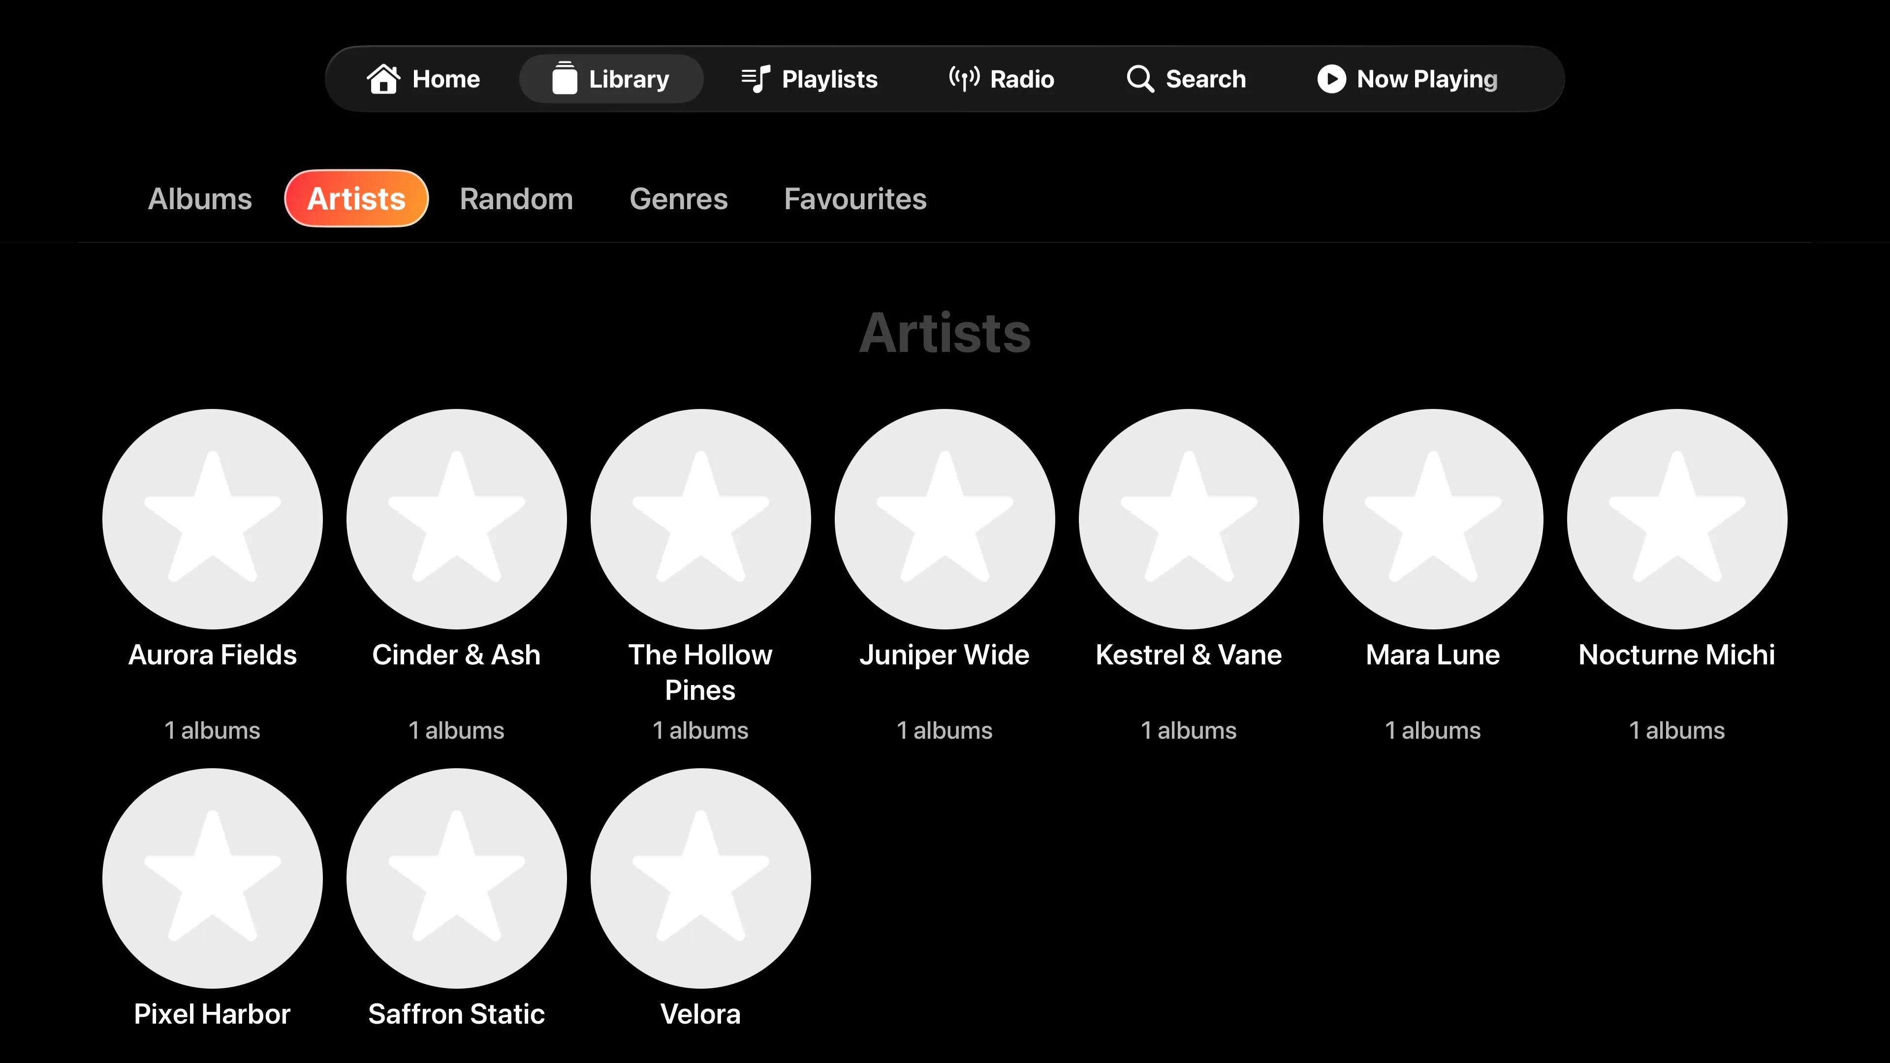1890x1063 pixels.
Task: Select the highlighted Artists tab
Action: point(356,199)
